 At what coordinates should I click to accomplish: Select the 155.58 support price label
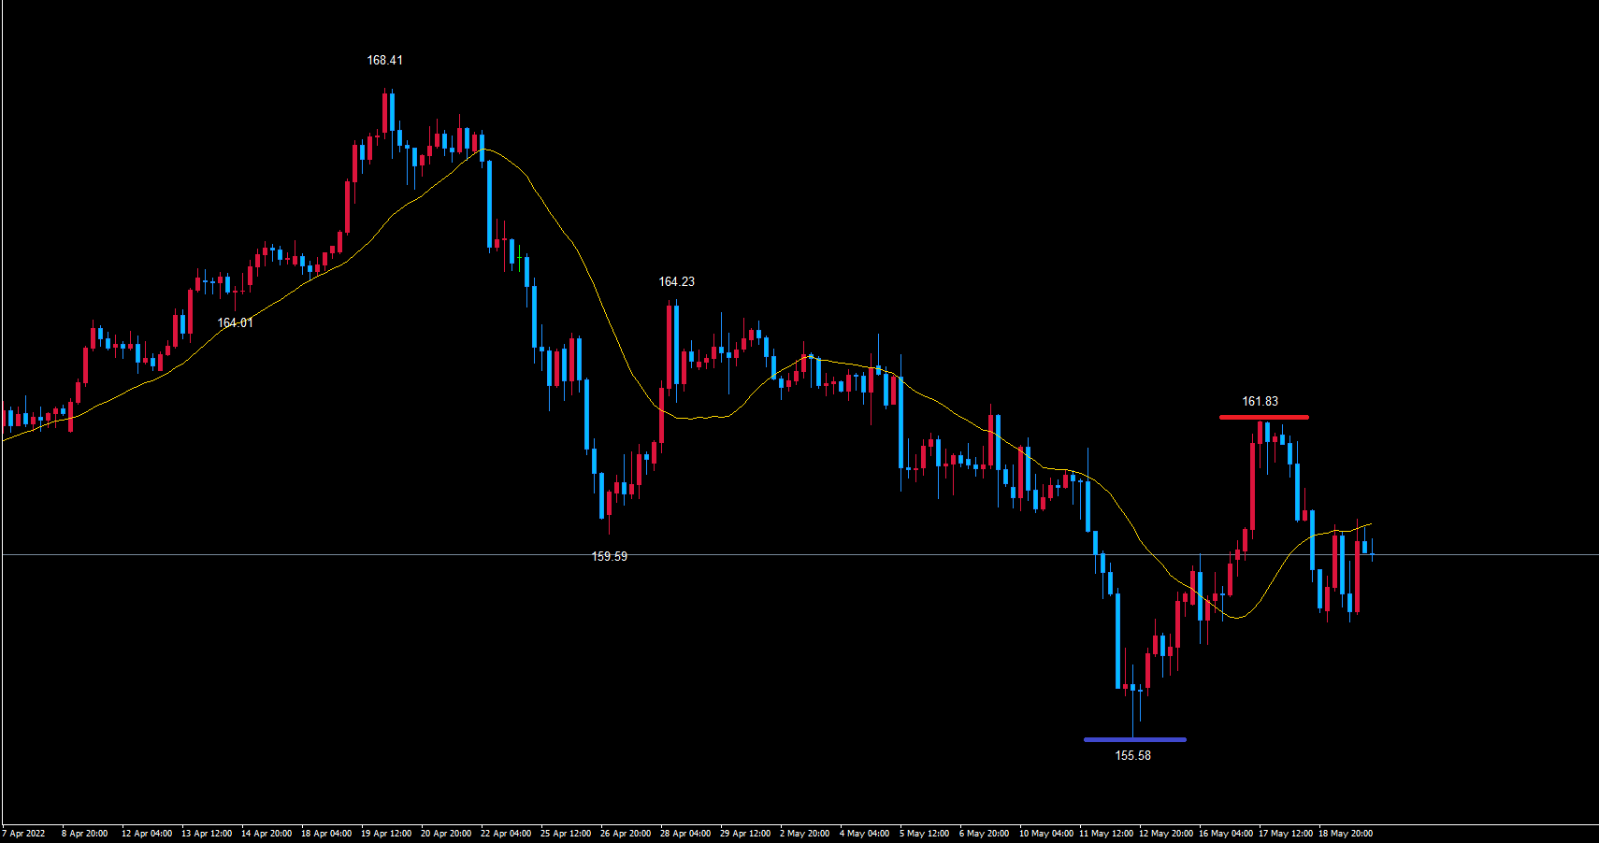coord(1132,756)
